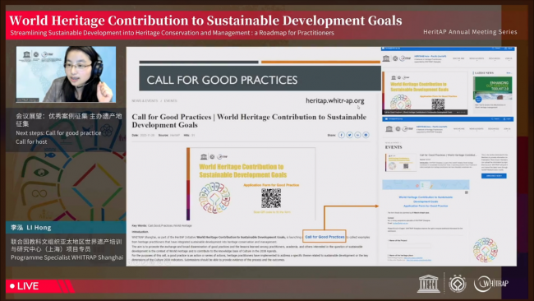Open the NEWS & EVENTS breadcrumb
This screenshot has width=534, height=301.
click(145, 101)
